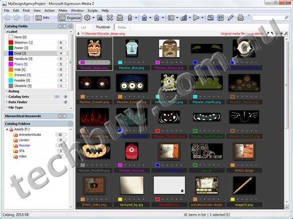This screenshot has width=293, height=219.
Task: Select the Web [6] label
Action: click(x=19, y=70)
